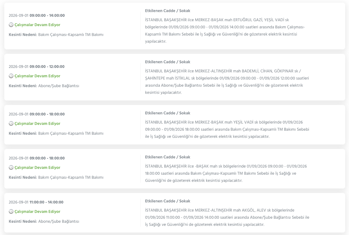The image size is (349, 235).
Task: Click Kesinti Nedeni line in the 09:00-14:00 card
Action: [x=56, y=35]
